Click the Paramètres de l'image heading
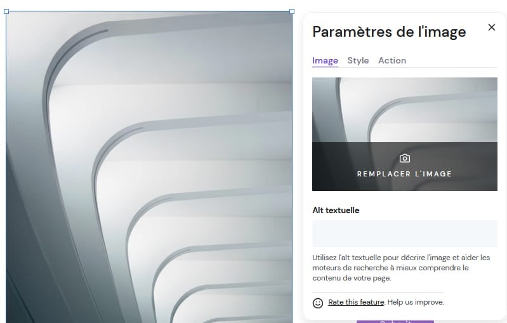 pos(389,32)
